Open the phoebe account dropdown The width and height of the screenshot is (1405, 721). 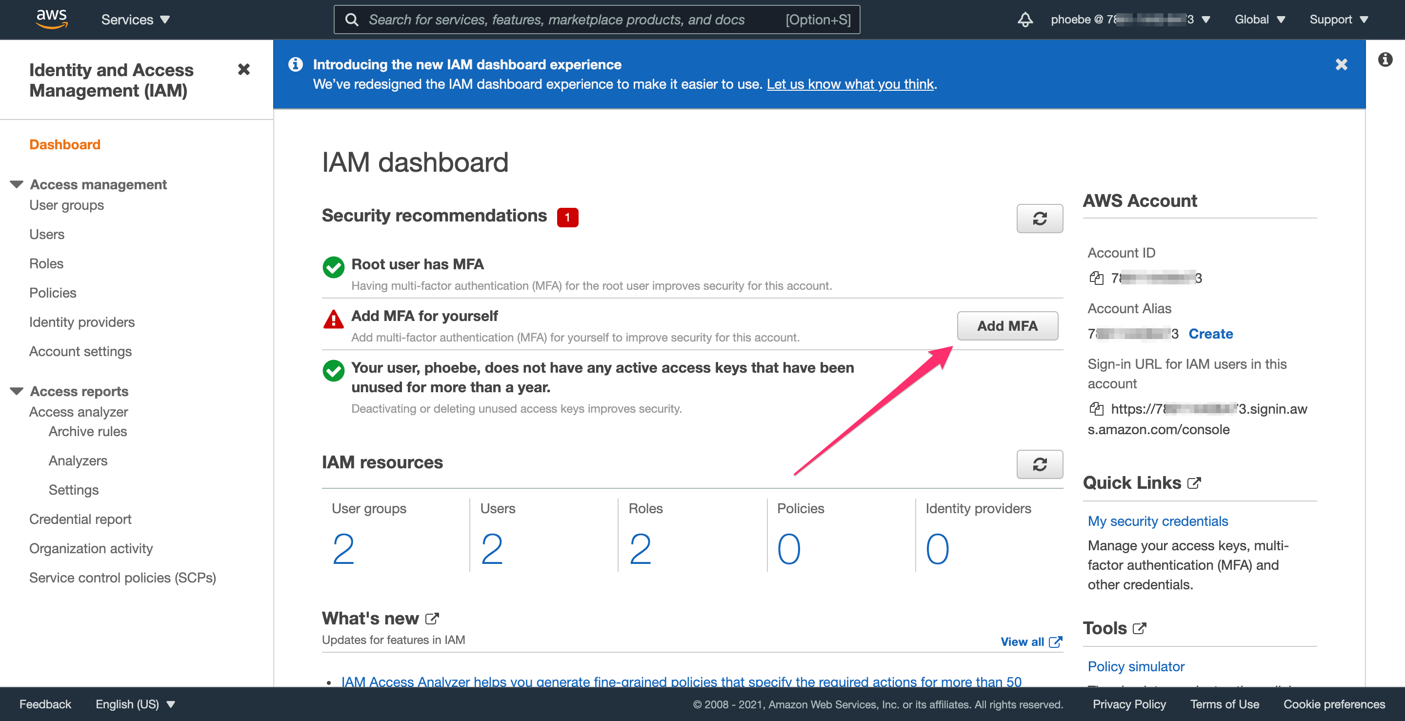[1131, 20]
